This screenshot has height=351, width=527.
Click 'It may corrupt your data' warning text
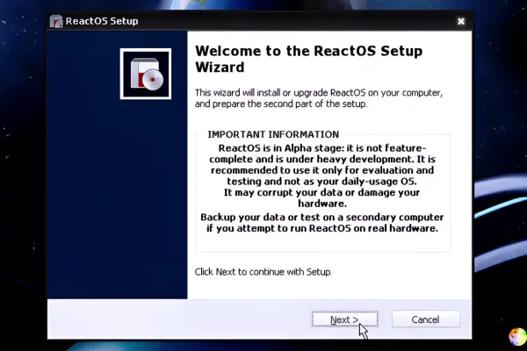click(x=322, y=197)
